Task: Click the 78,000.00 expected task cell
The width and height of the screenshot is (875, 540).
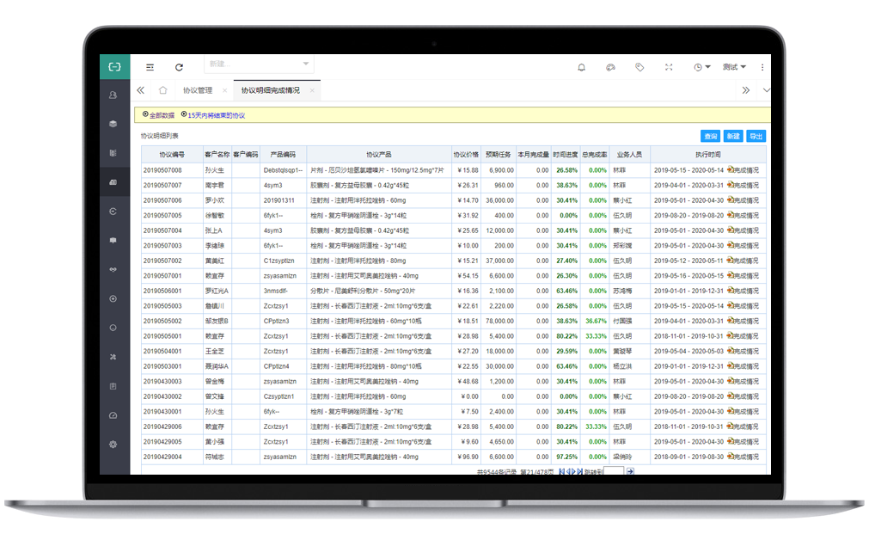Action: coord(499,321)
